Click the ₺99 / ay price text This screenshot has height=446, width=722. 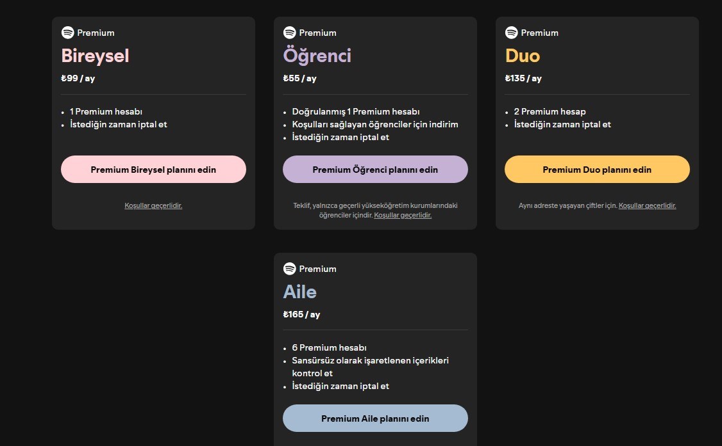pyautogui.click(x=78, y=79)
